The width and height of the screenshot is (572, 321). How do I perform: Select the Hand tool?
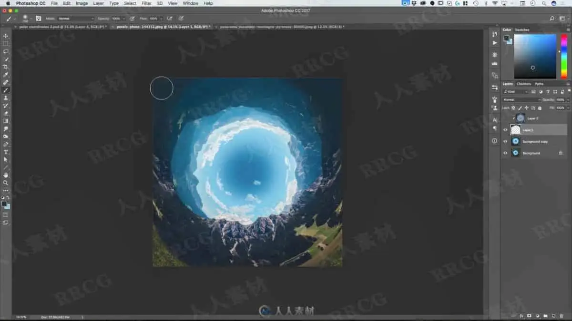6,175
